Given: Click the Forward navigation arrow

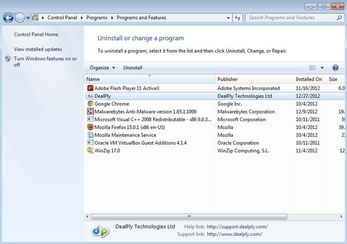Looking at the screenshot, I should [x=20, y=18].
